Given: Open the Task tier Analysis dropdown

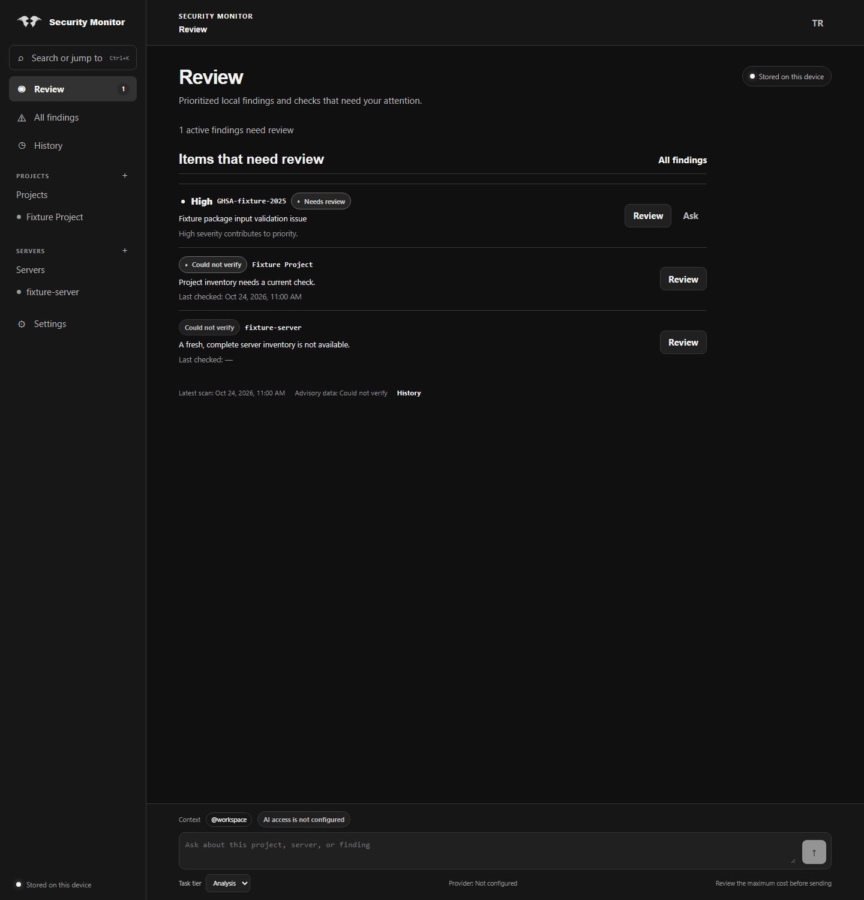Looking at the screenshot, I should click(x=228, y=883).
